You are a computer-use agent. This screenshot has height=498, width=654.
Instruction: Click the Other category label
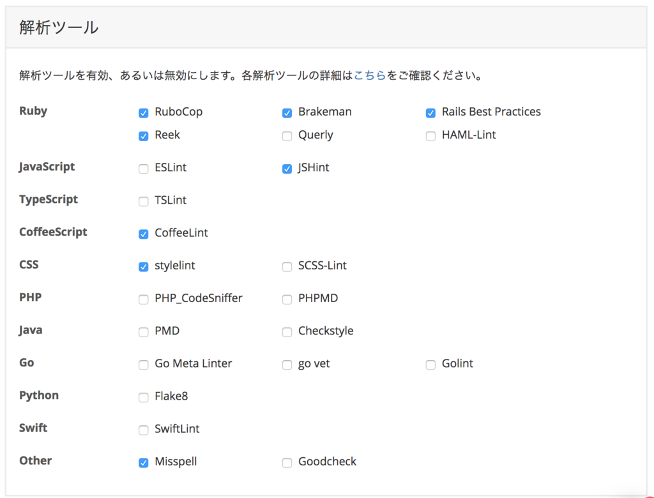(36, 460)
